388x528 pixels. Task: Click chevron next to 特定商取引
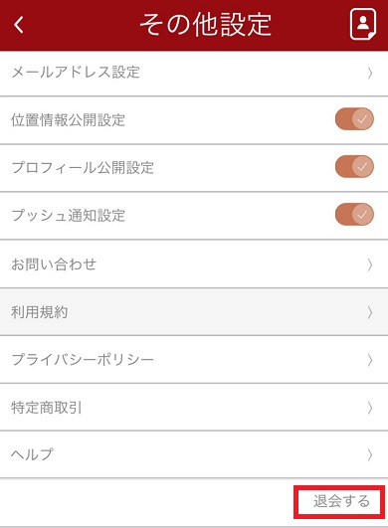(x=370, y=408)
